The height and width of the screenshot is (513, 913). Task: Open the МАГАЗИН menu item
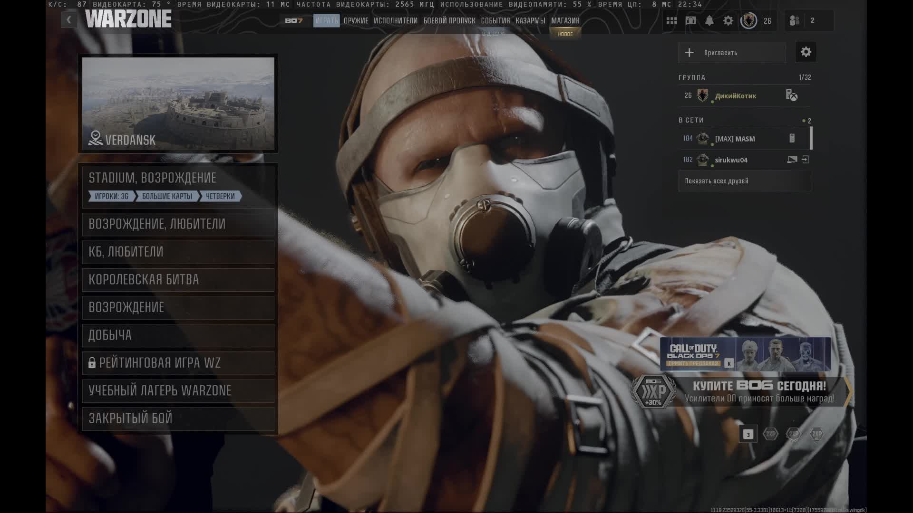point(564,21)
